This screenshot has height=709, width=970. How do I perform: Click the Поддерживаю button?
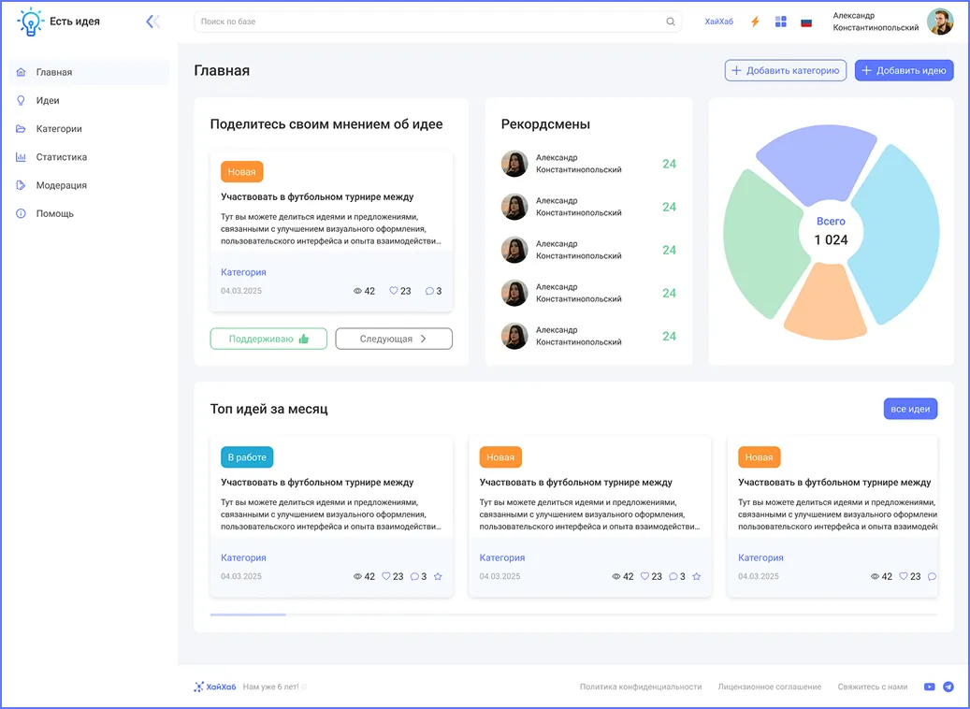(x=268, y=339)
